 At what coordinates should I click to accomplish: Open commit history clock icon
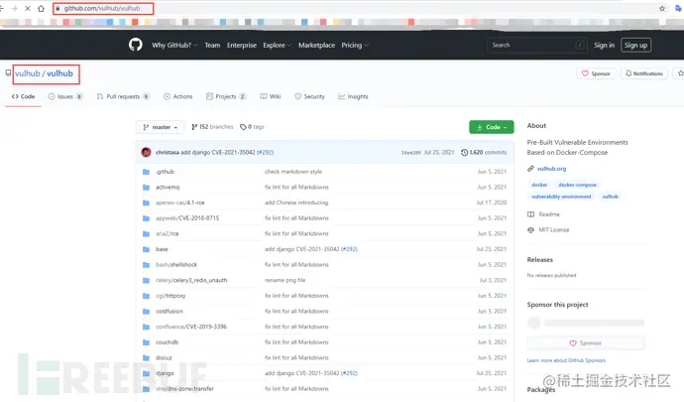point(465,152)
